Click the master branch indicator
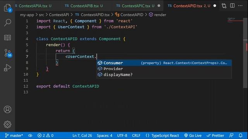Viewport: 248px width, 139px height. (14, 136)
